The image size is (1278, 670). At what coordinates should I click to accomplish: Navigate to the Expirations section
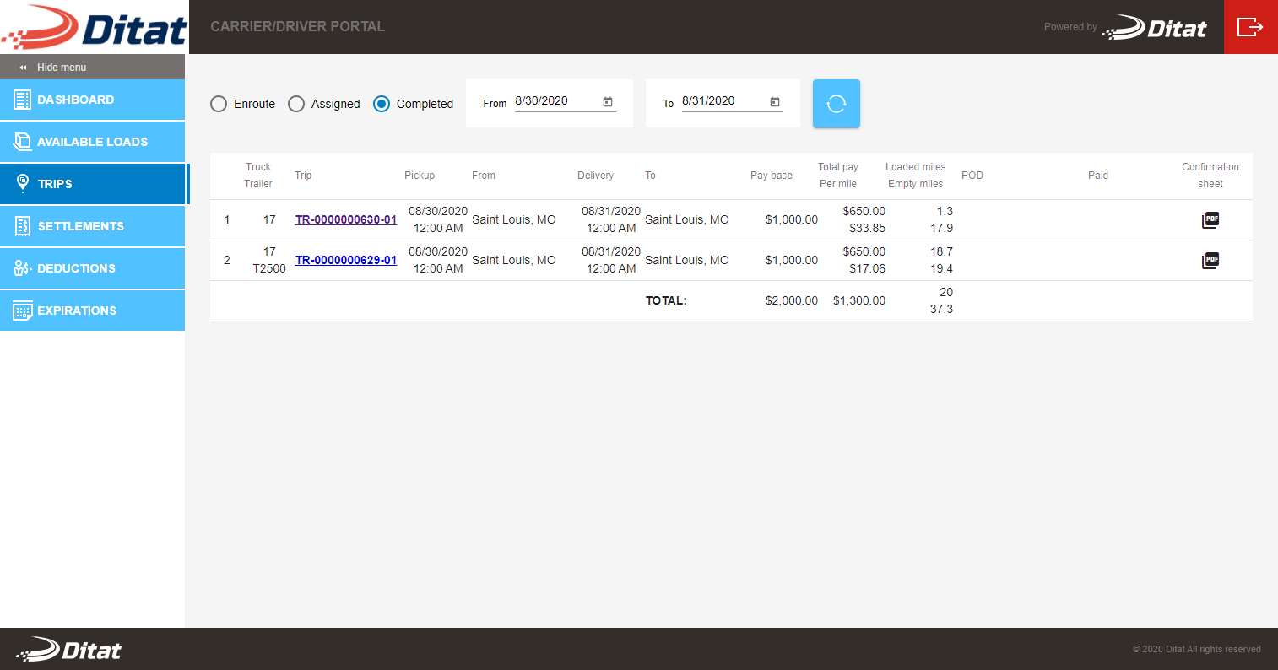click(75, 310)
